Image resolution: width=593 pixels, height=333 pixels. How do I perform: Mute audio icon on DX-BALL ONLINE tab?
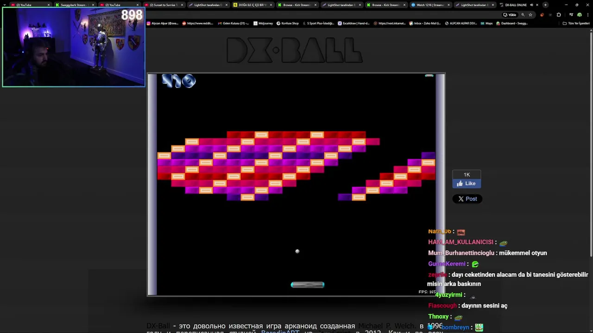point(531,5)
